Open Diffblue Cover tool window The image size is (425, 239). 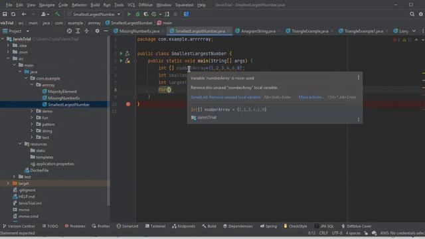click(357, 226)
